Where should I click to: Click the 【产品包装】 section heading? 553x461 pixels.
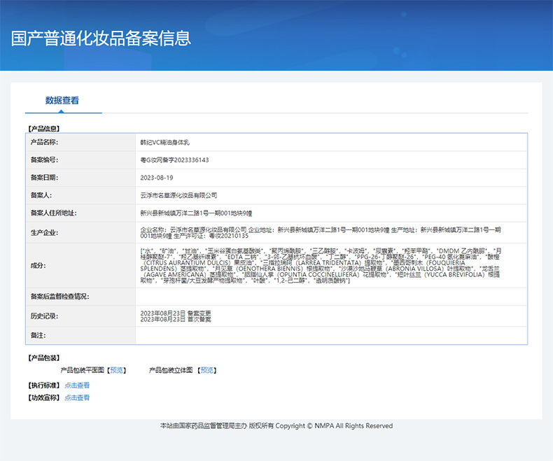pos(43,357)
